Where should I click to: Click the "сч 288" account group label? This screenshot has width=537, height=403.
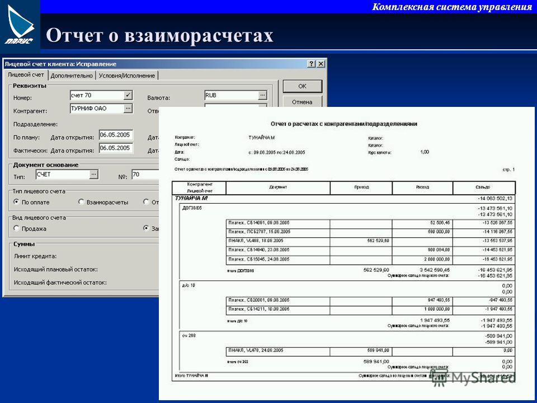coord(189,335)
